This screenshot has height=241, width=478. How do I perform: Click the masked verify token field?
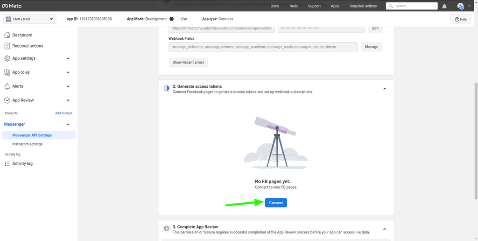point(321,28)
